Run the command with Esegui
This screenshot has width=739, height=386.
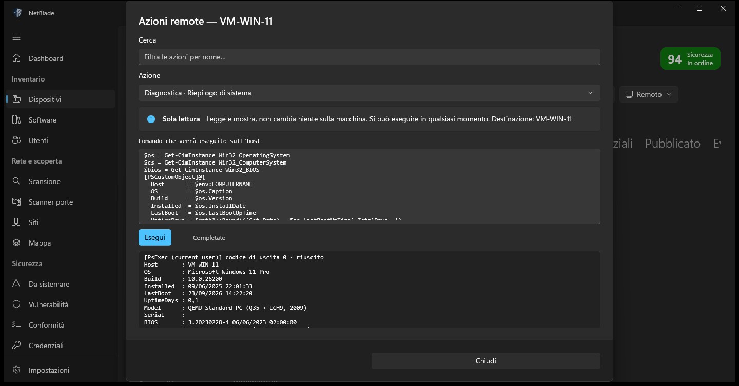click(x=155, y=237)
